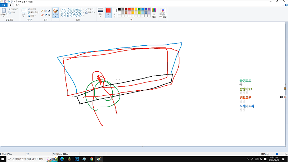This screenshot has height=162, width=288.
Task: Click the 복사 (Copy) button
Action: [12, 12]
